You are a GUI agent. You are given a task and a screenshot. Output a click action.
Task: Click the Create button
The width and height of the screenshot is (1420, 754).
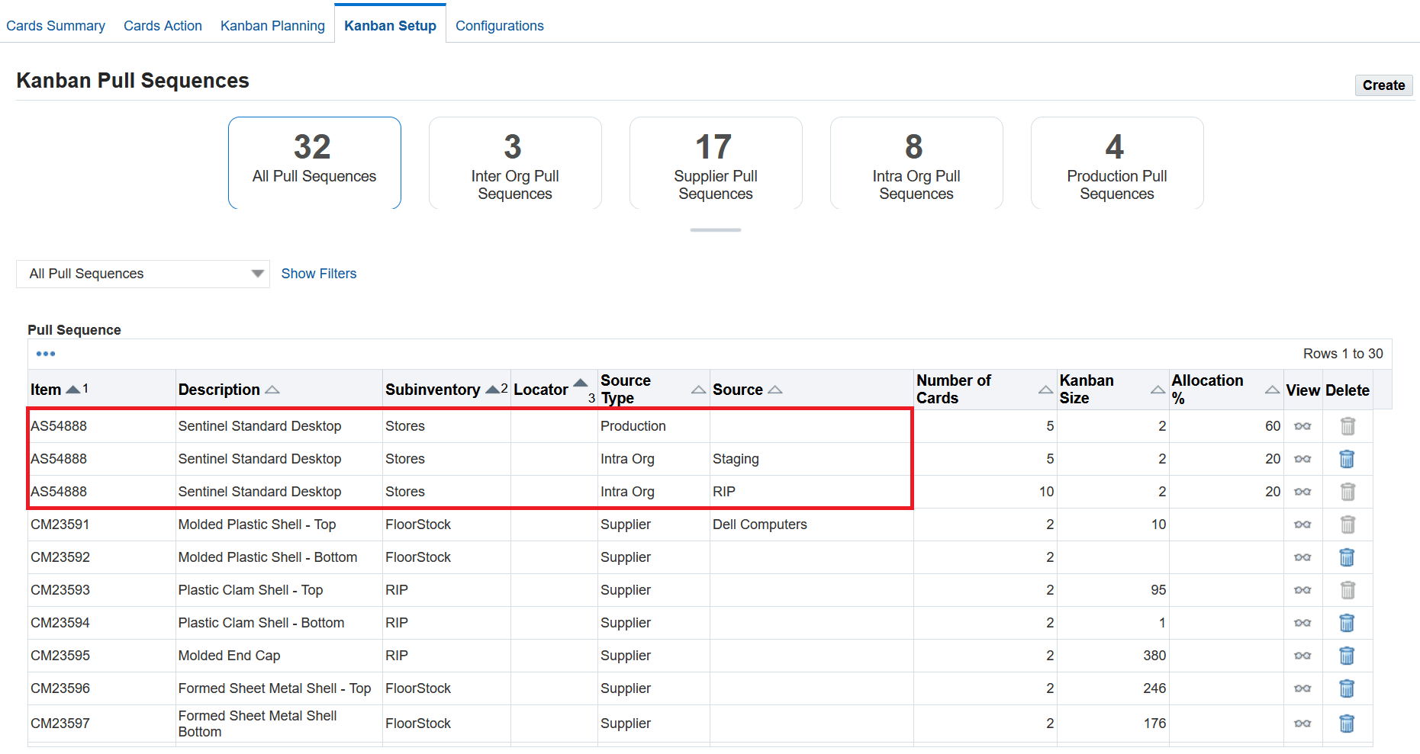(1383, 85)
